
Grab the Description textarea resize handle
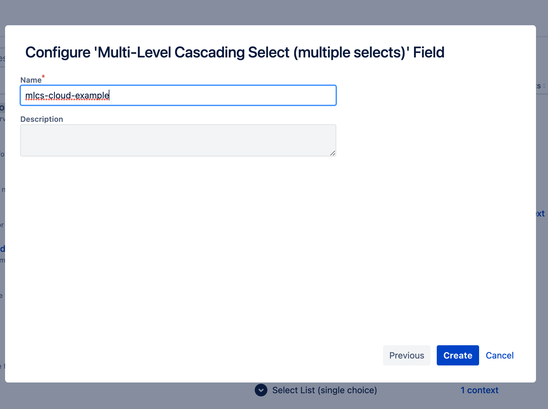click(x=333, y=153)
